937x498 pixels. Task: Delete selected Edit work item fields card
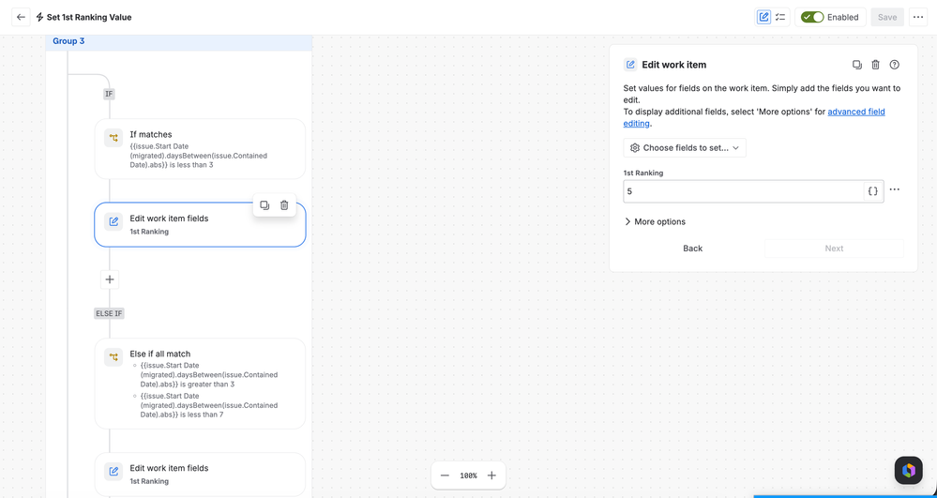(284, 205)
